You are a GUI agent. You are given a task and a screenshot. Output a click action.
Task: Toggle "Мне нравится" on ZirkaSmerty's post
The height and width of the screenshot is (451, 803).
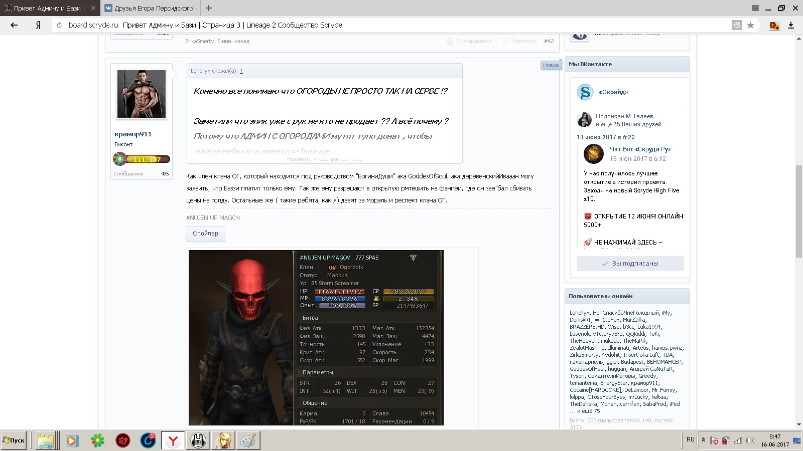[473, 41]
